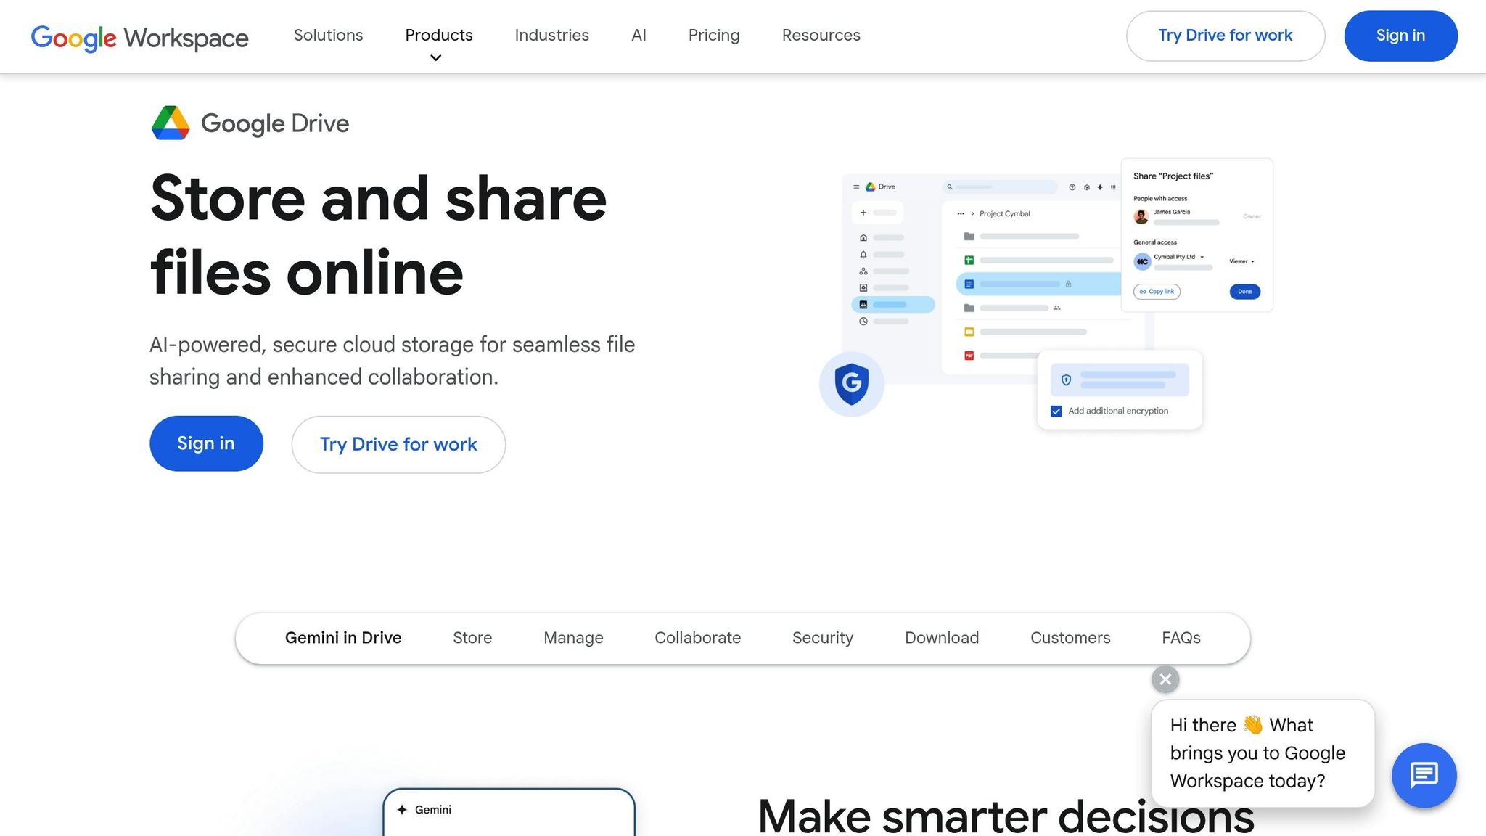Click the blue G shield security icon
The height and width of the screenshot is (836, 1486).
(853, 385)
